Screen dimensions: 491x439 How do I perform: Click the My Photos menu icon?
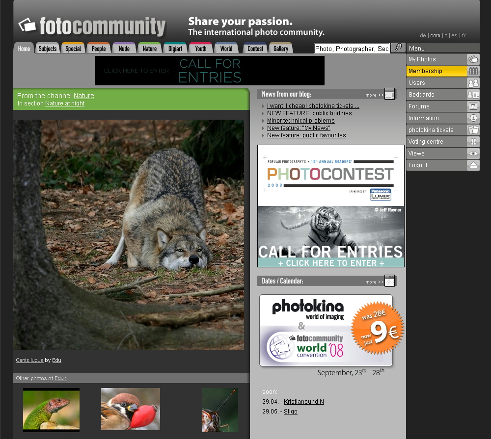(x=473, y=59)
